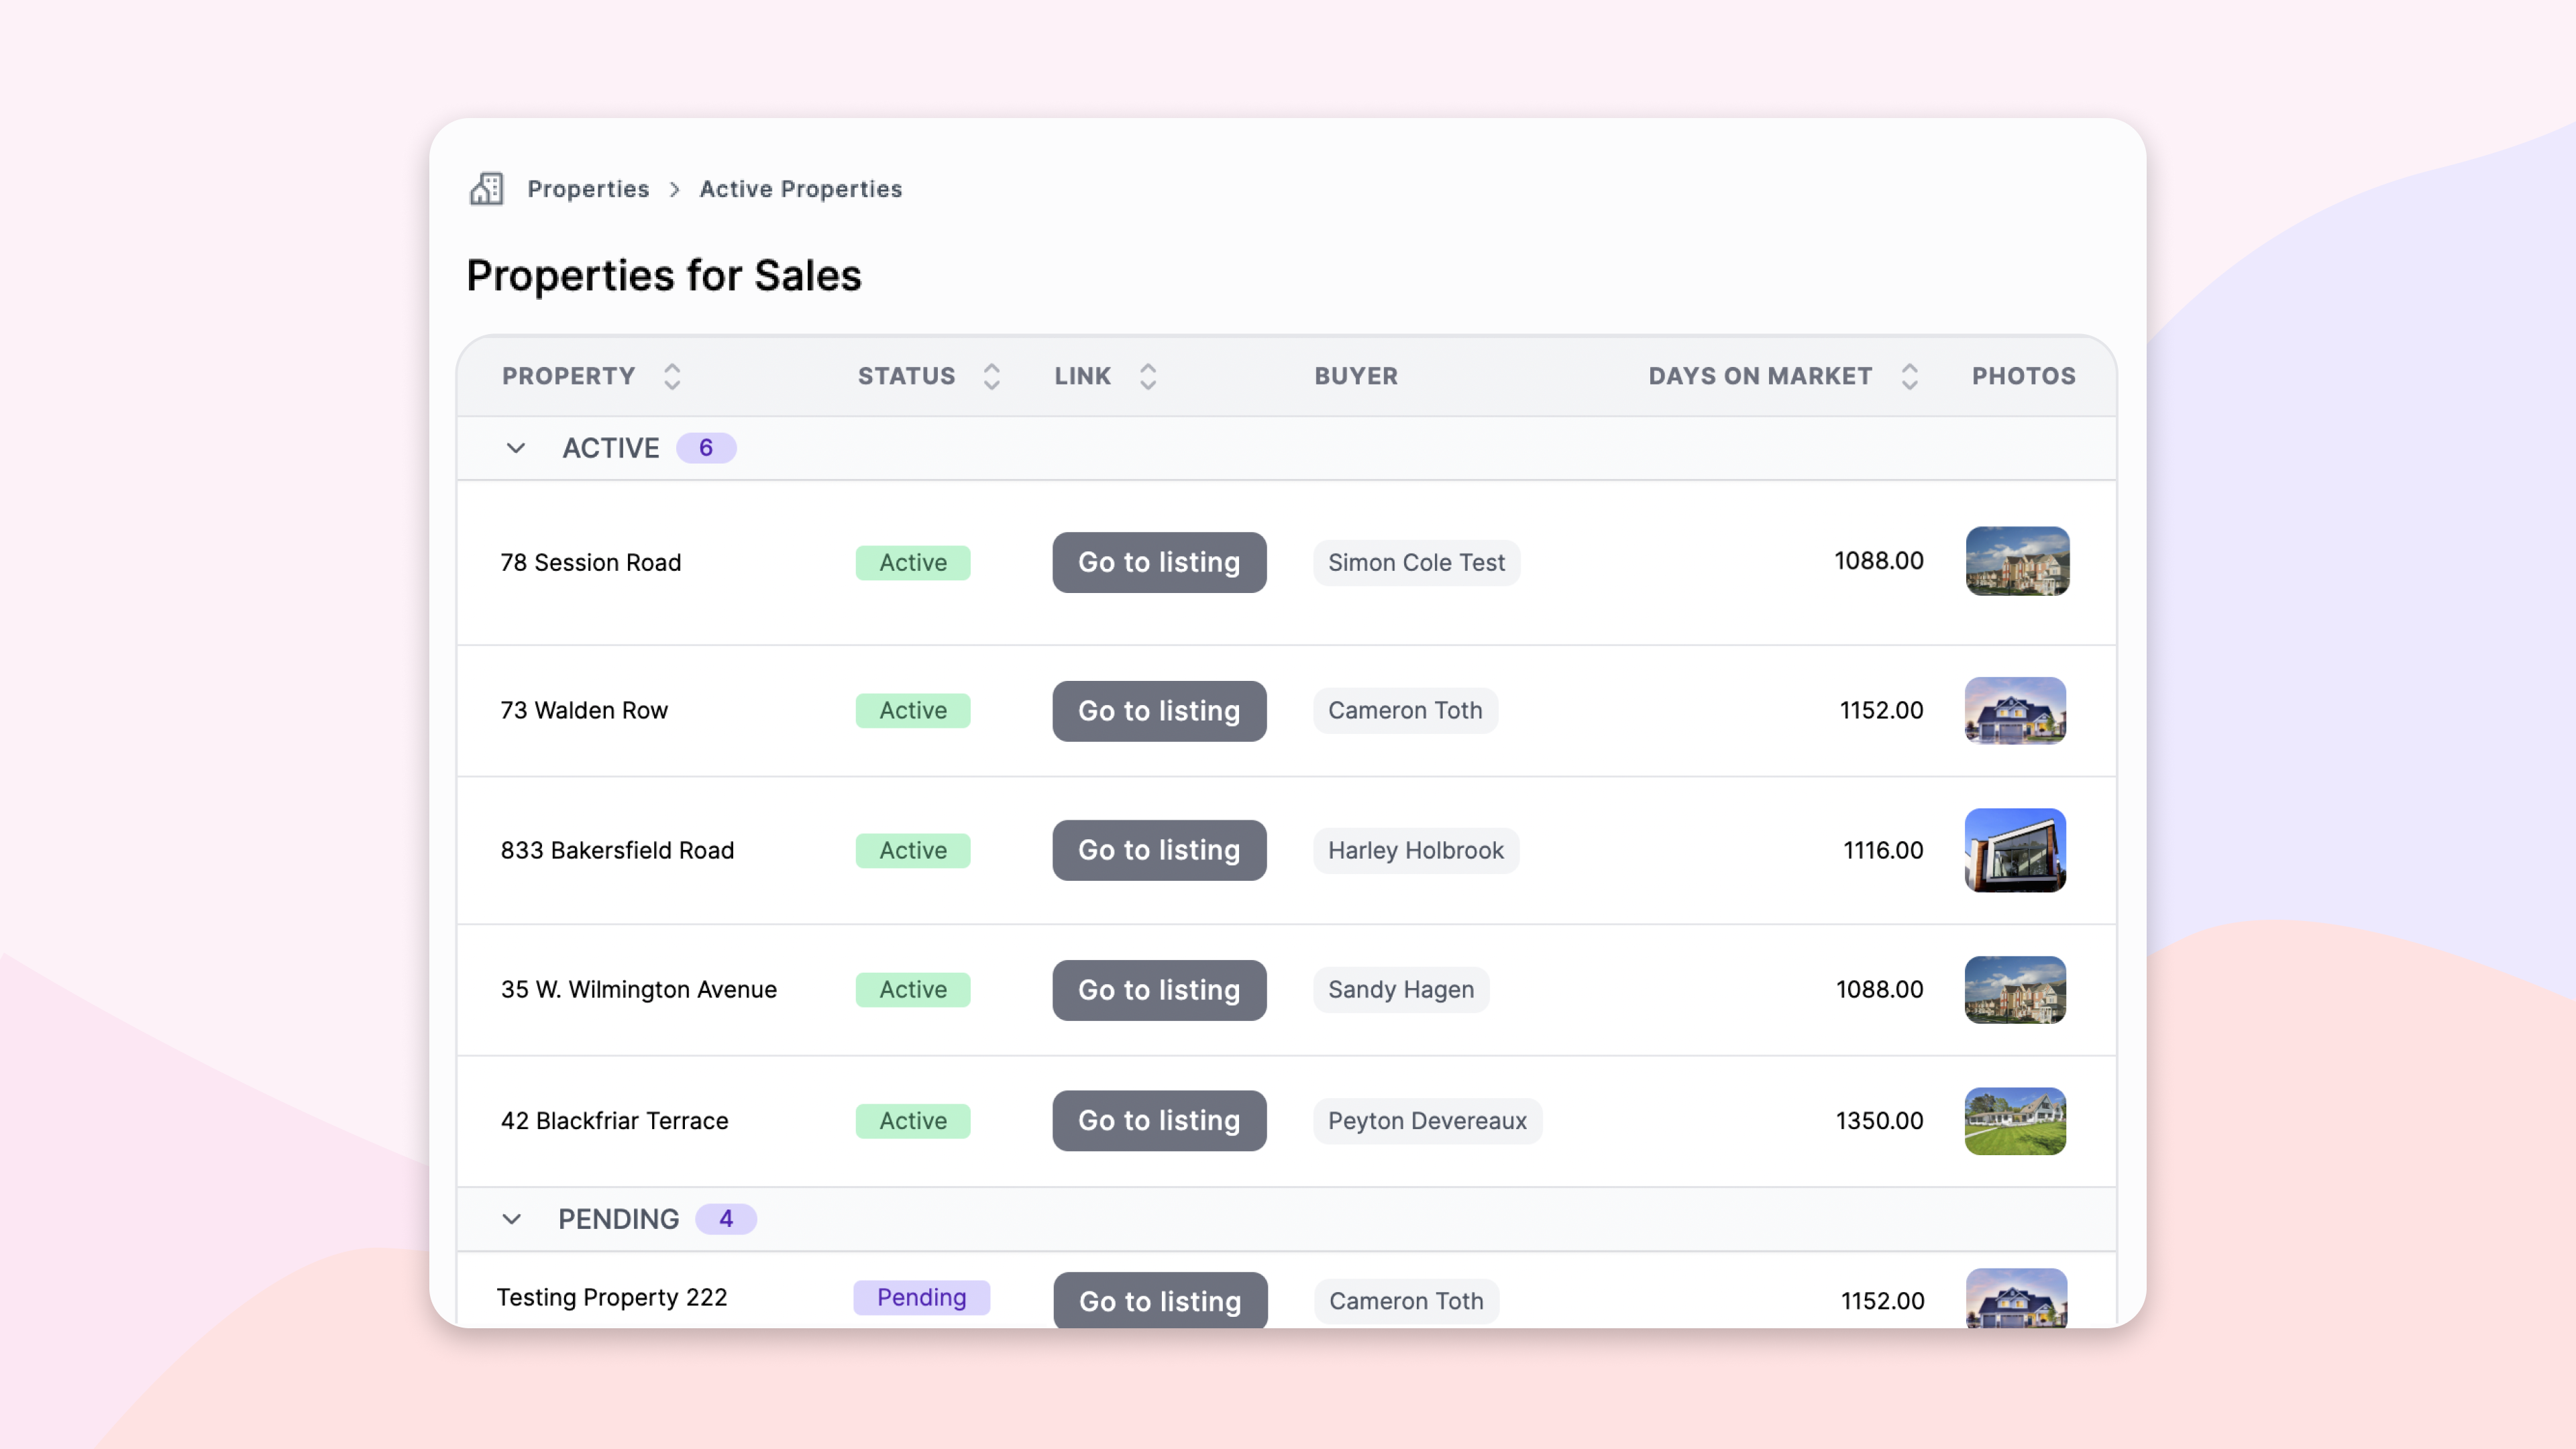Click the 1088.00 value for 35 W. Wilmington Avenue
Viewport: 2576px width, 1449px height.
click(x=1879, y=989)
